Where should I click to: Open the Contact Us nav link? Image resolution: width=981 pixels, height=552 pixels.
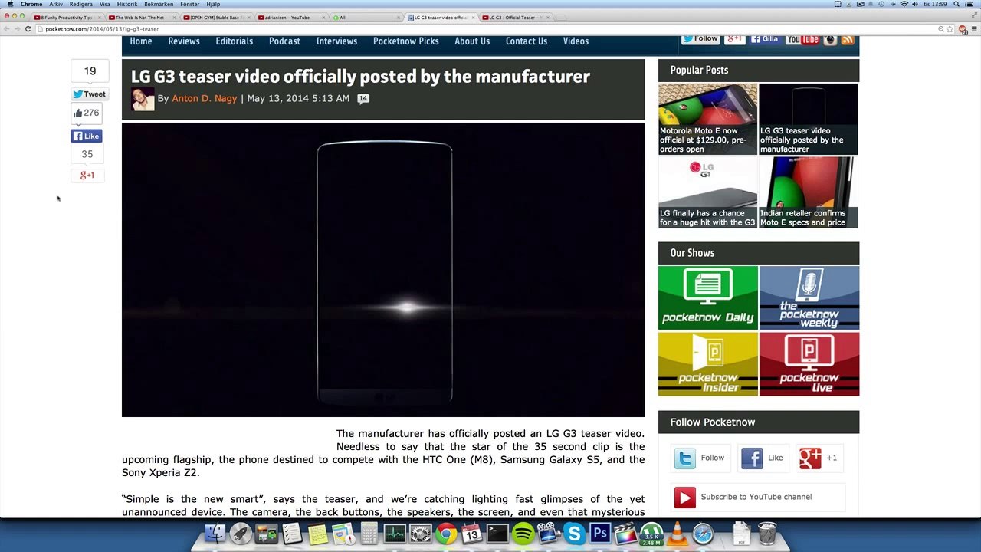(x=527, y=41)
